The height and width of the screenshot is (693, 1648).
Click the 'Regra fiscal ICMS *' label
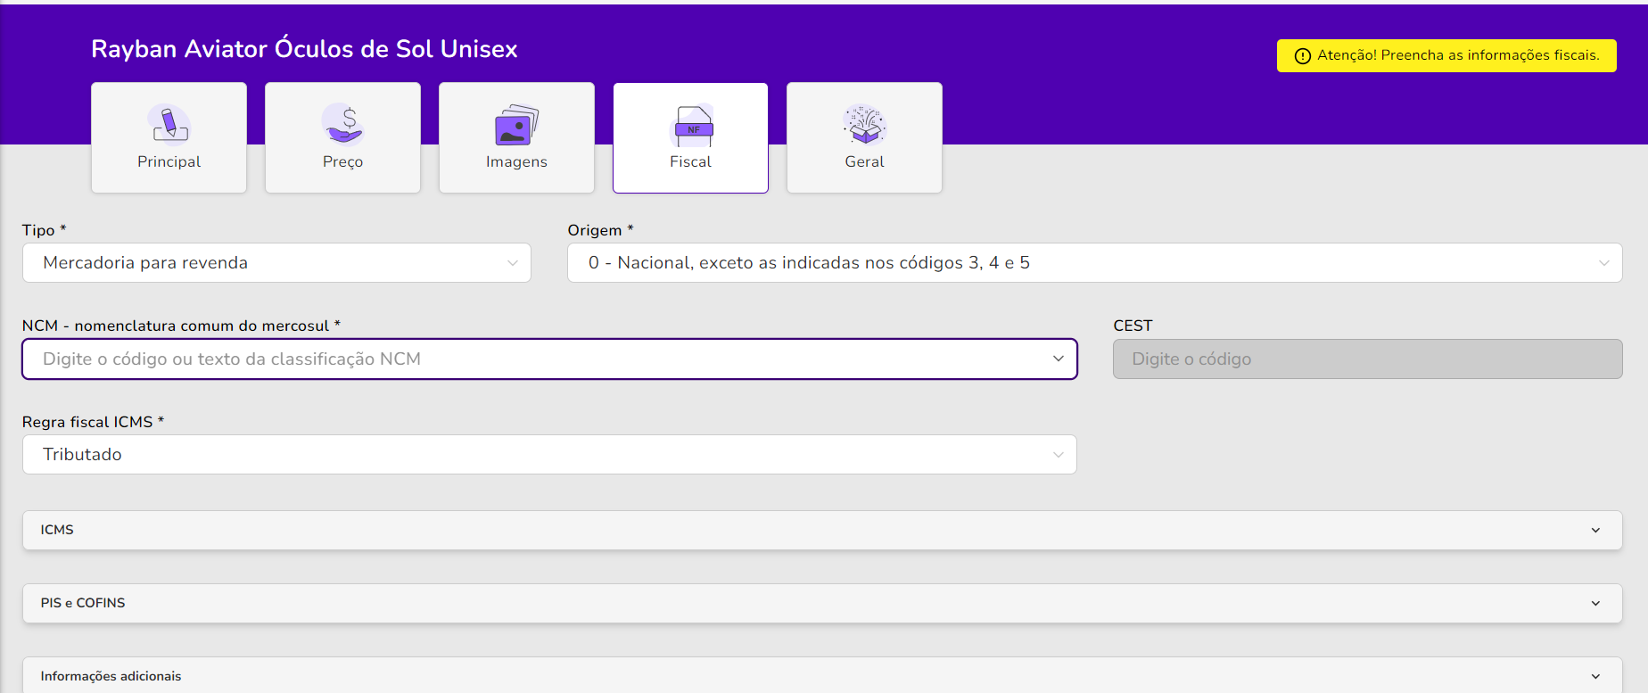click(x=93, y=422)
